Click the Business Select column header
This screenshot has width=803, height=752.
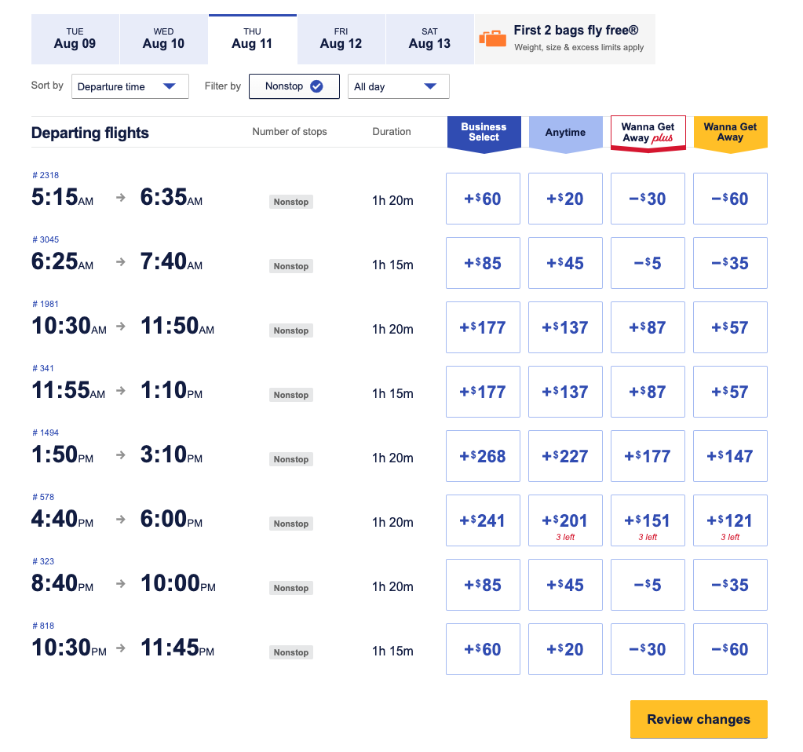(x=484, y=133)
